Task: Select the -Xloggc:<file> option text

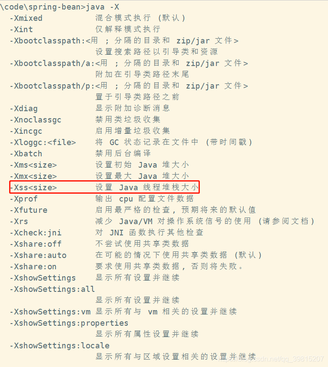Action: 43,142
